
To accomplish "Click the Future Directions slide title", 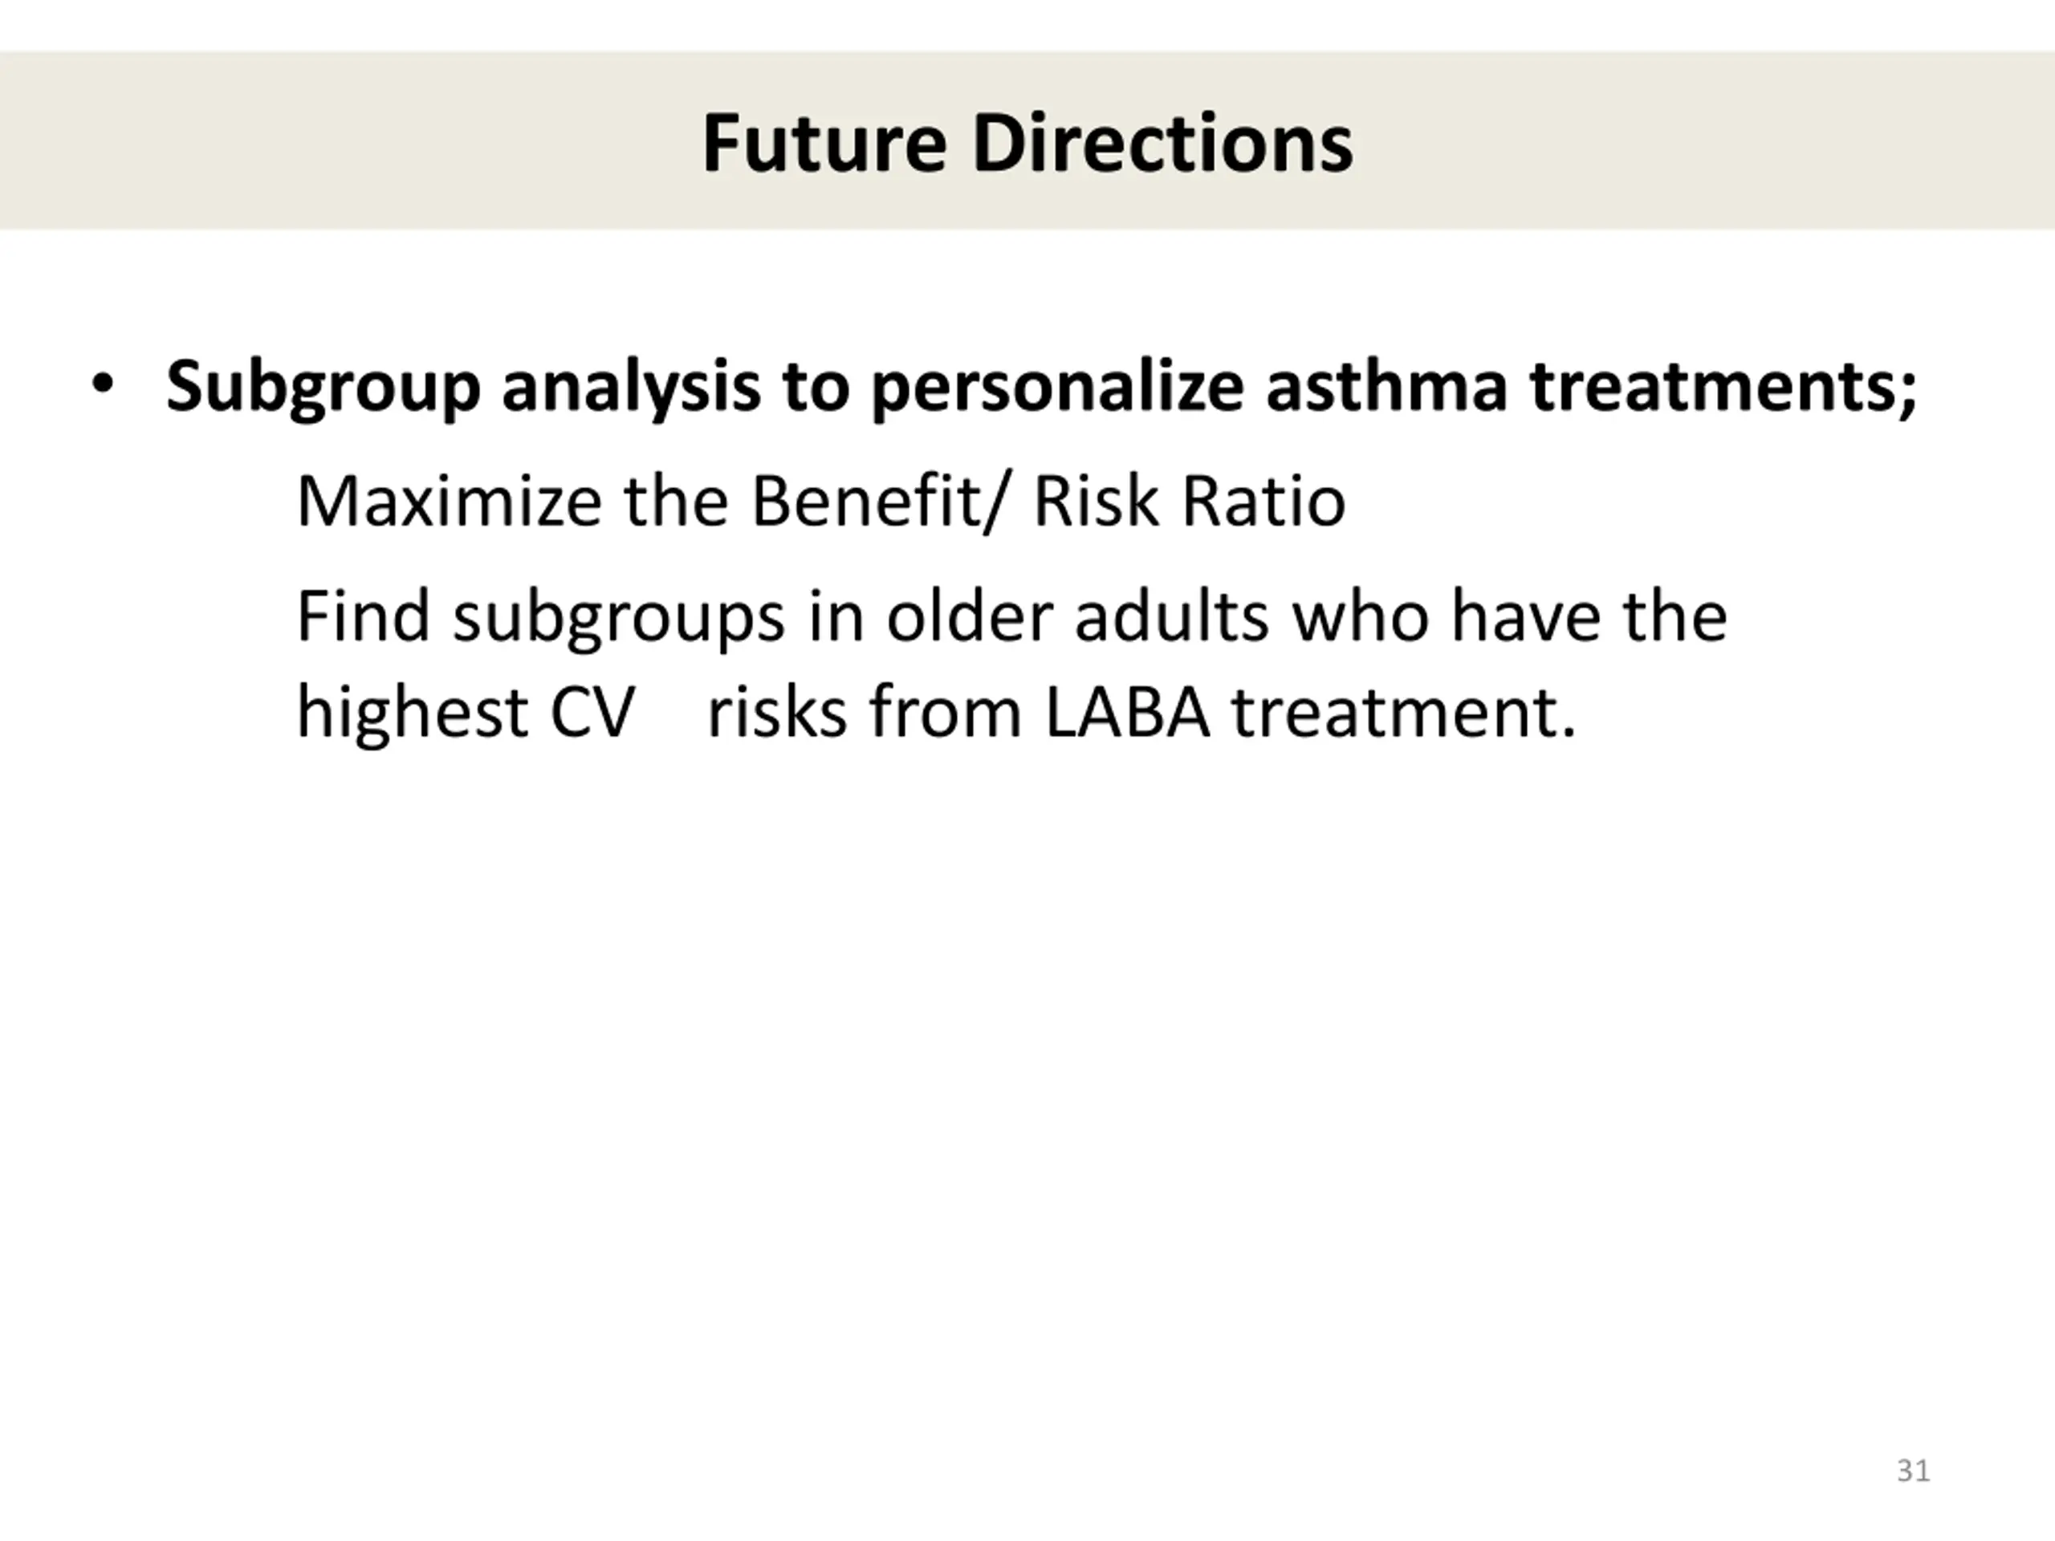I will pyautogui.click(x=1027, y=143).
